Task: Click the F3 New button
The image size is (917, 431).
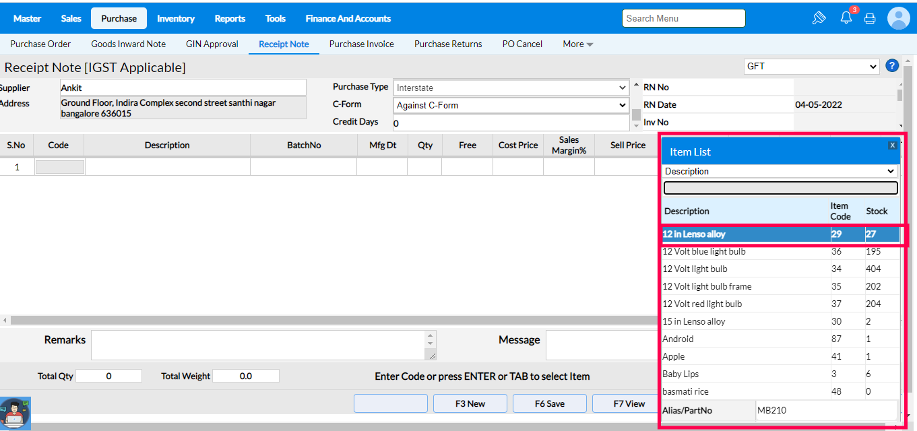Action: 470,403
